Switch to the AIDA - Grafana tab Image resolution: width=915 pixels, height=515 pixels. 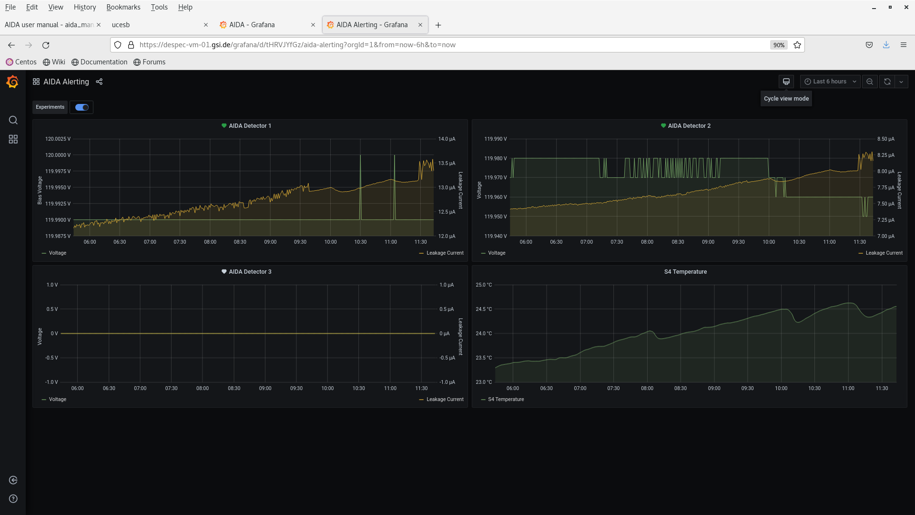pos(252,25)
